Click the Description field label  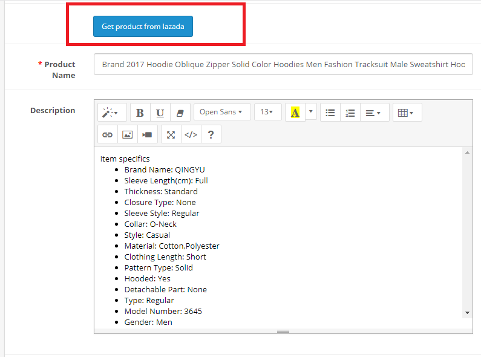pos(53,110)
